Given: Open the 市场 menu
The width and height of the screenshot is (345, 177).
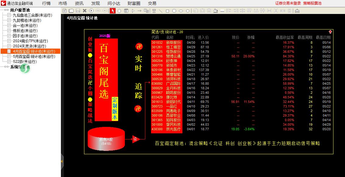Looking at the screenshot, I should pos(63,3).
